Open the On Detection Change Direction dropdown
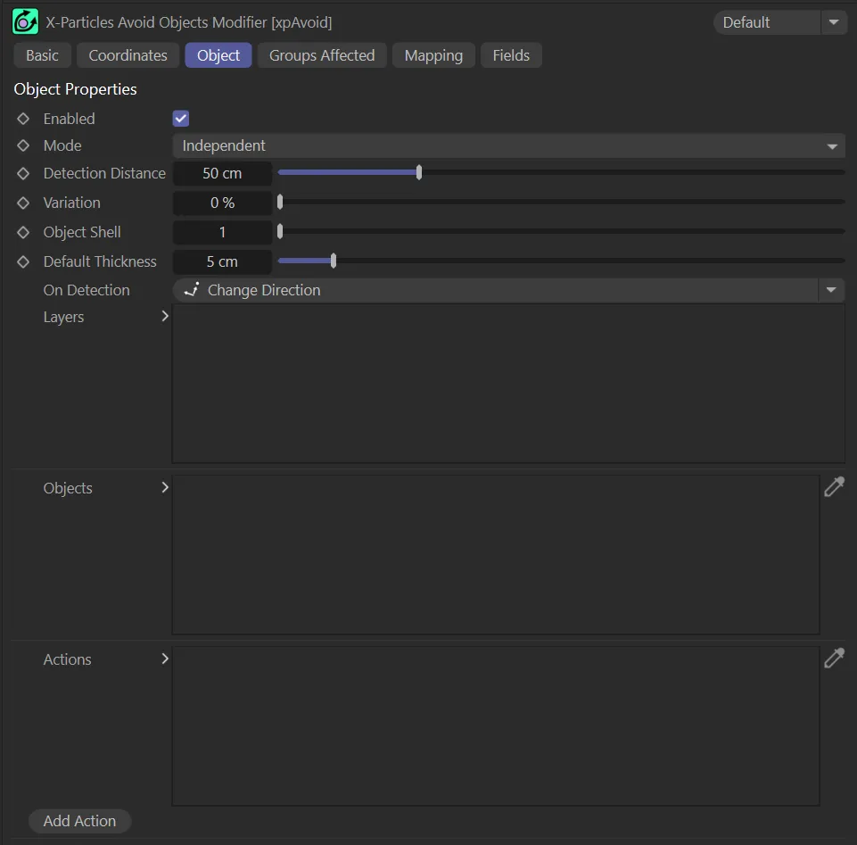The width and height of the screenshot is (857, 845). (x=508, y=290)
